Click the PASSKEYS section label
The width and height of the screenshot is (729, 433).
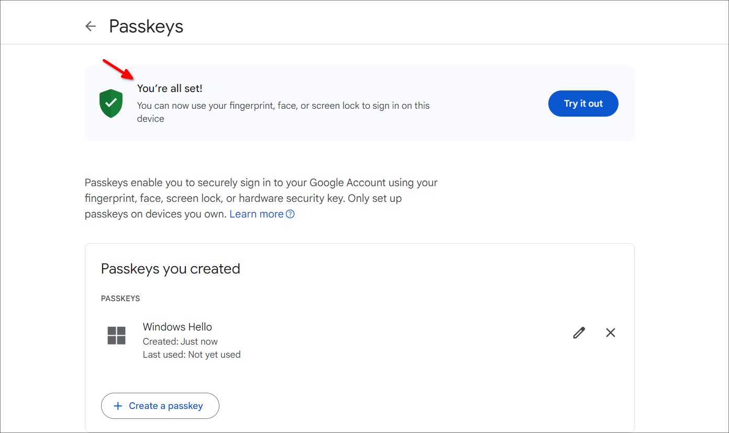click(120, 299)
